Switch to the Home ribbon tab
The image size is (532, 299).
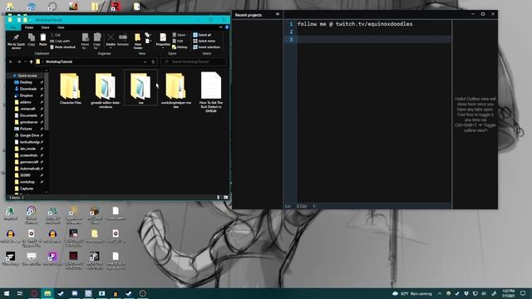pos(29,27)
